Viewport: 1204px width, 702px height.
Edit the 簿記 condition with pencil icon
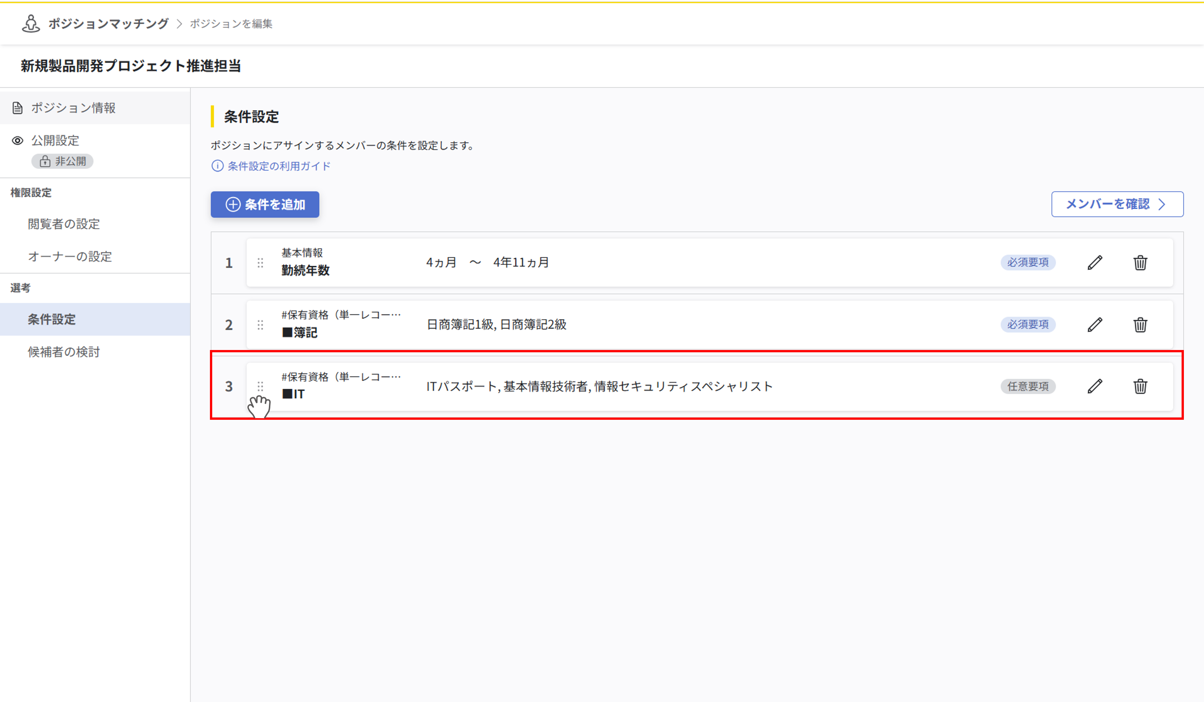click(x=1095, y=324)
